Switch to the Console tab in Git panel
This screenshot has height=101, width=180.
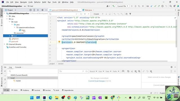coord(18,67)
